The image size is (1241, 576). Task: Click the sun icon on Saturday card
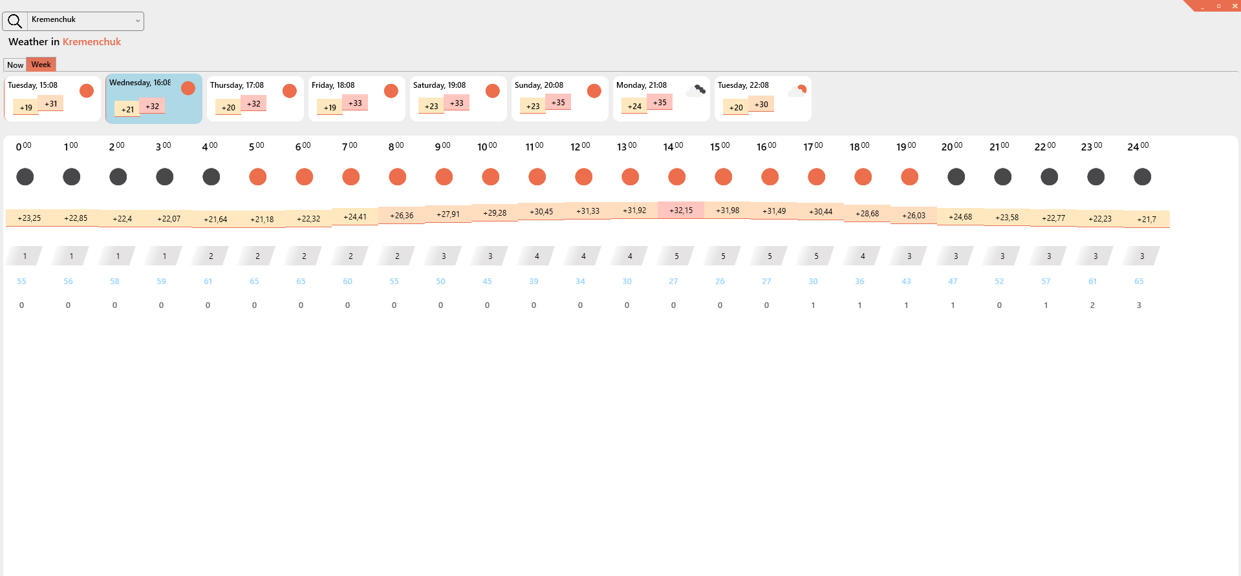[x=493, y=90]
